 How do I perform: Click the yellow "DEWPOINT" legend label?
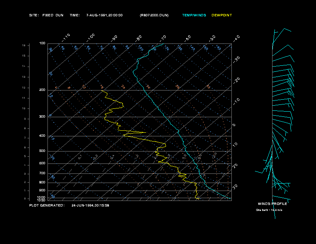(x=222, y=15)
